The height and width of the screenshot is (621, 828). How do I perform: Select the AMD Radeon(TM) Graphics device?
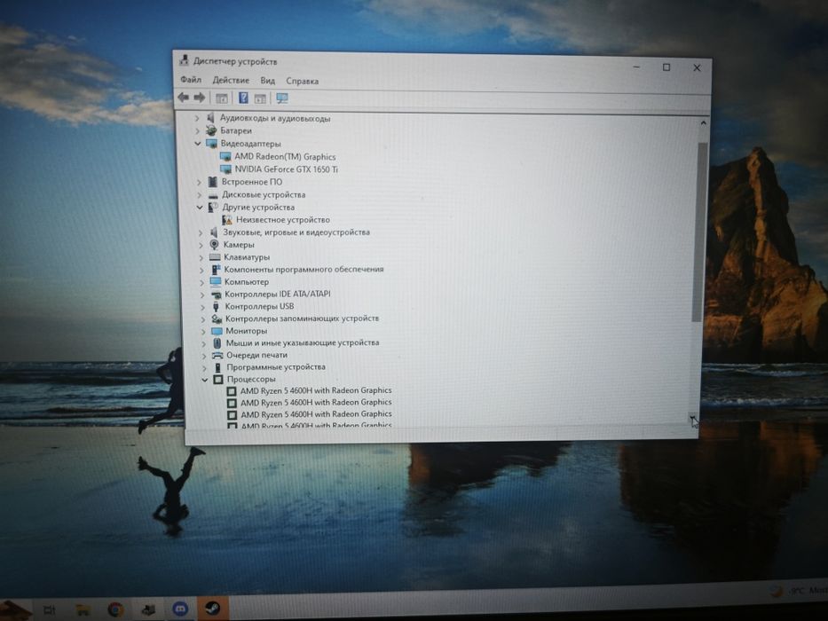285,157
